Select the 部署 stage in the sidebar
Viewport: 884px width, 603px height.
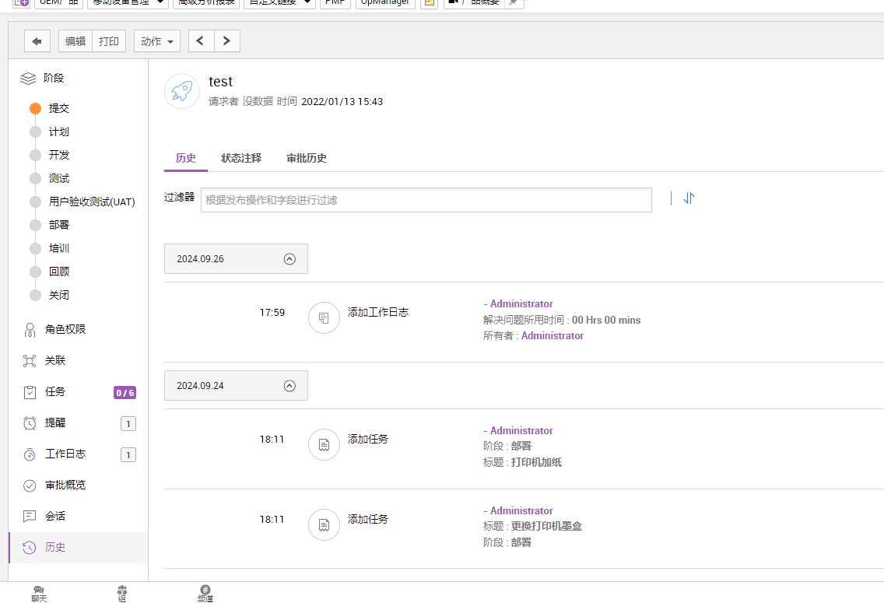[59, 225]
